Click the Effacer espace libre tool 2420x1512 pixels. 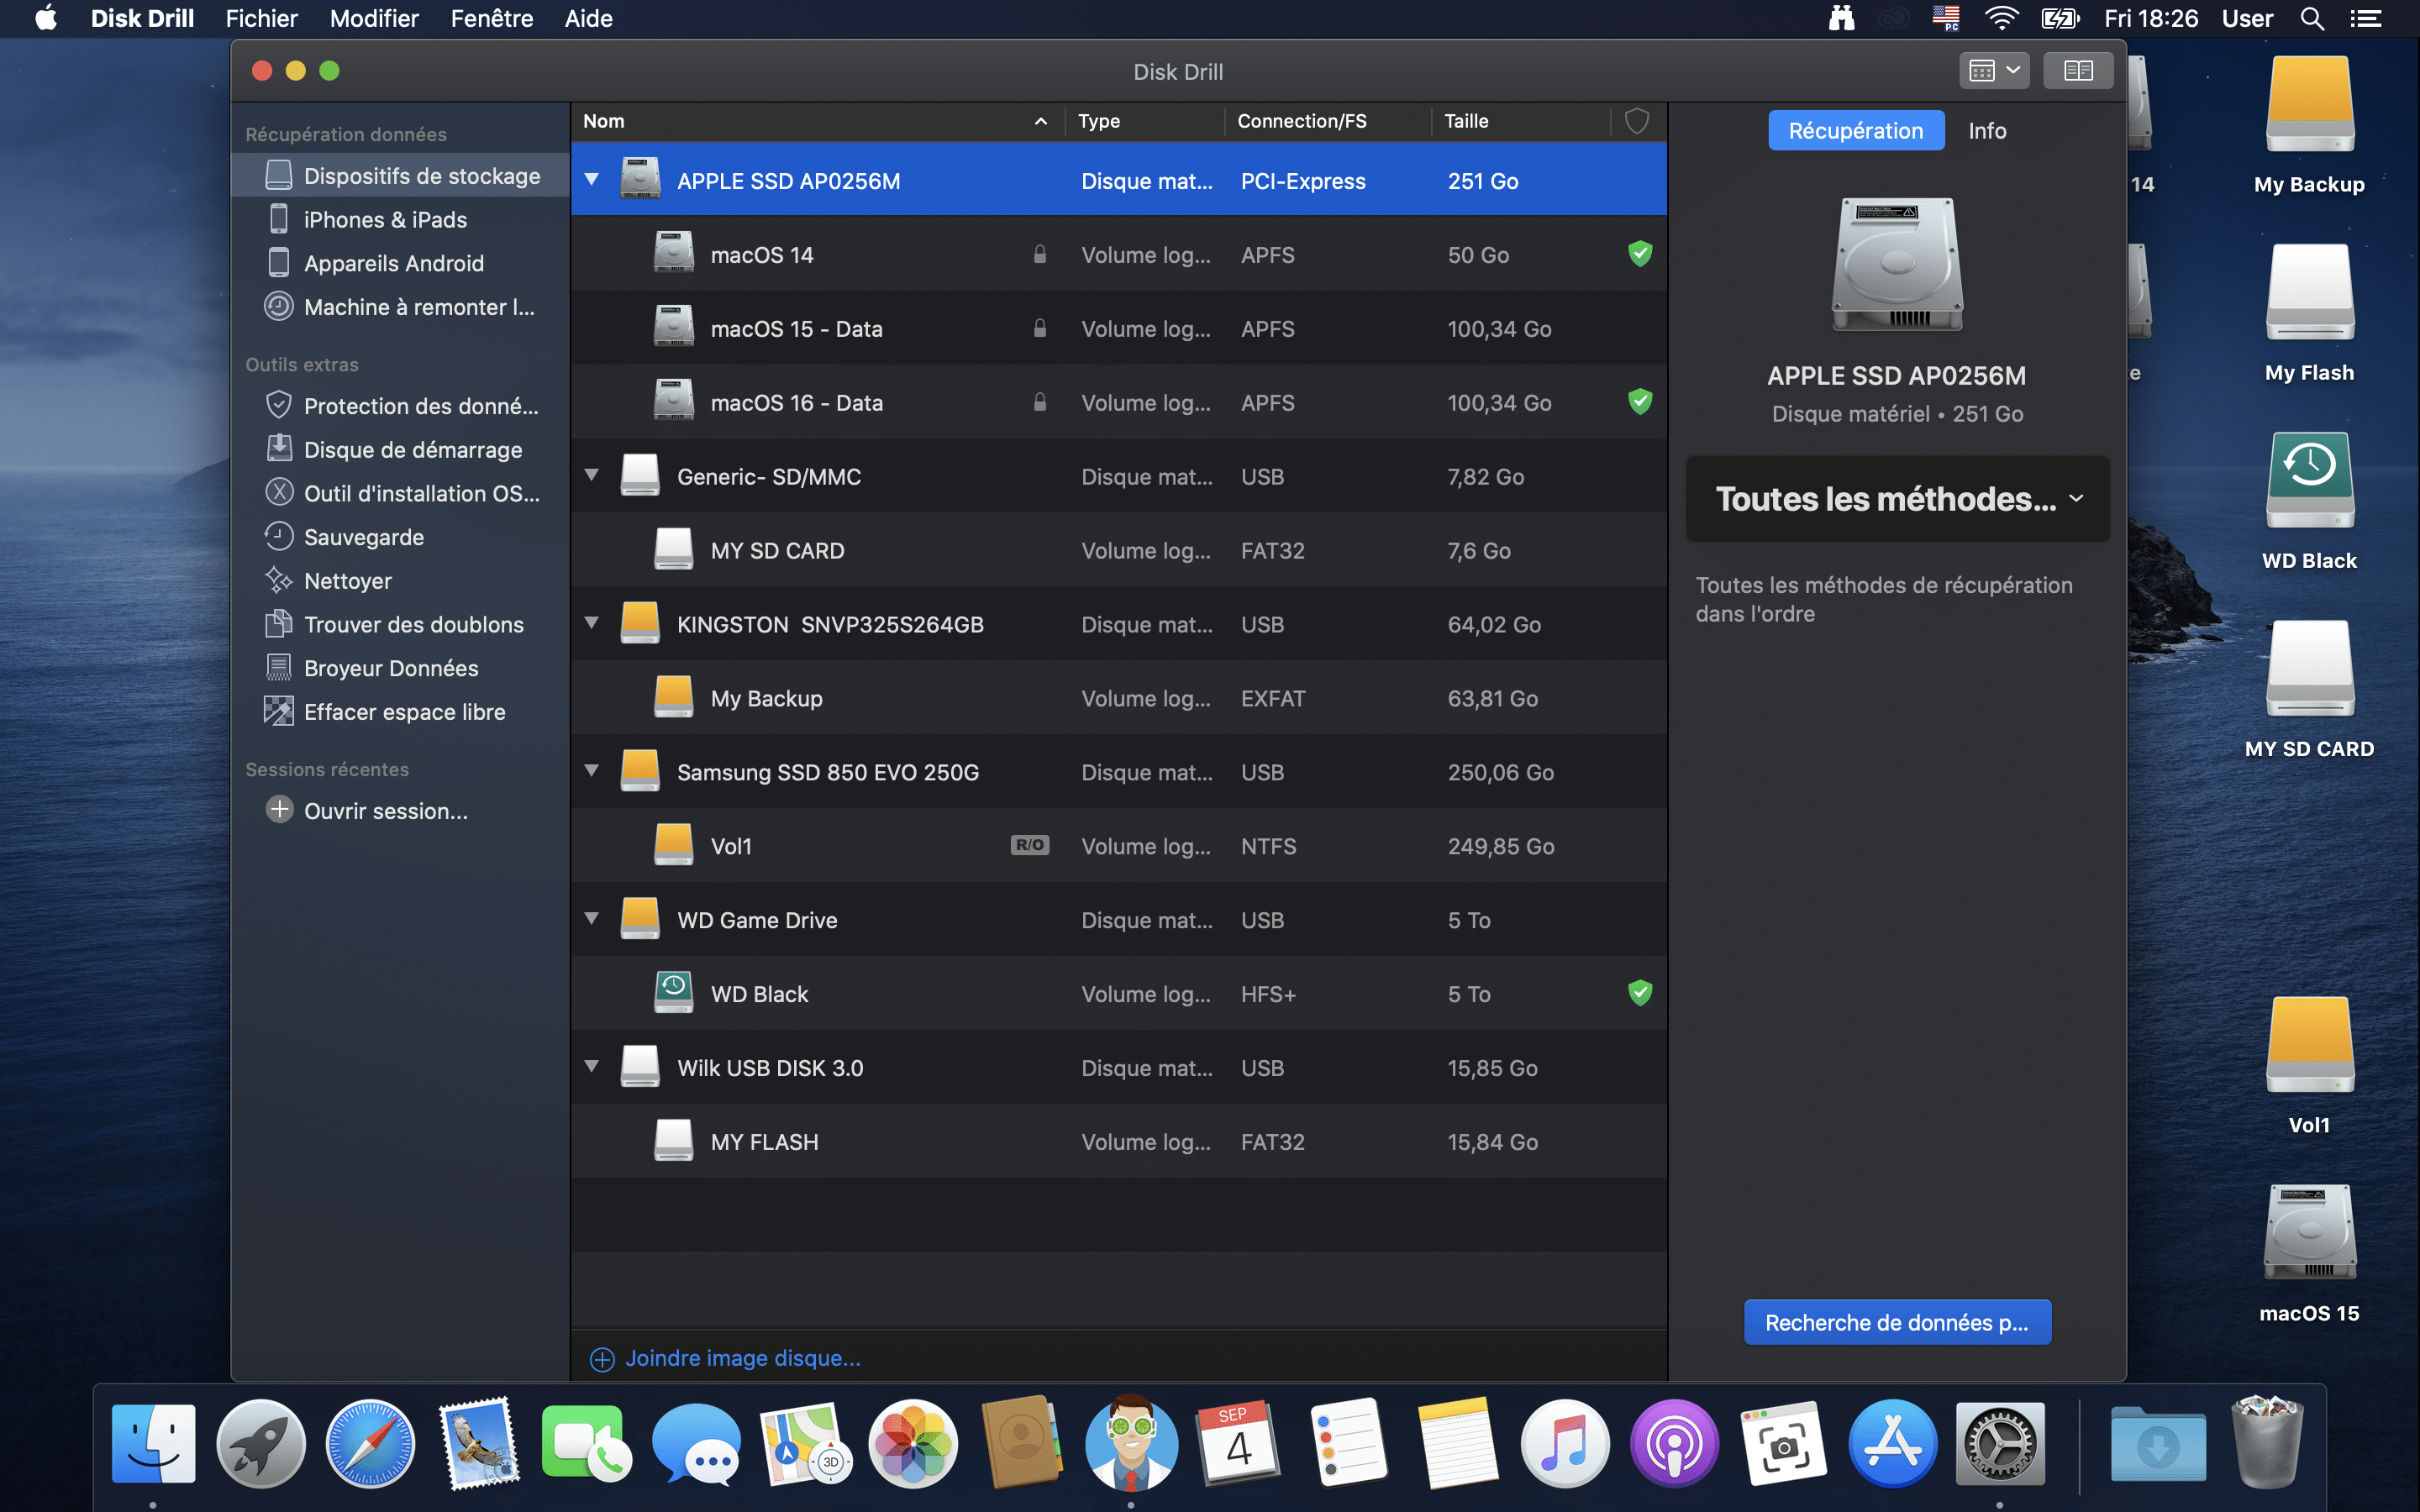(404, 712)
